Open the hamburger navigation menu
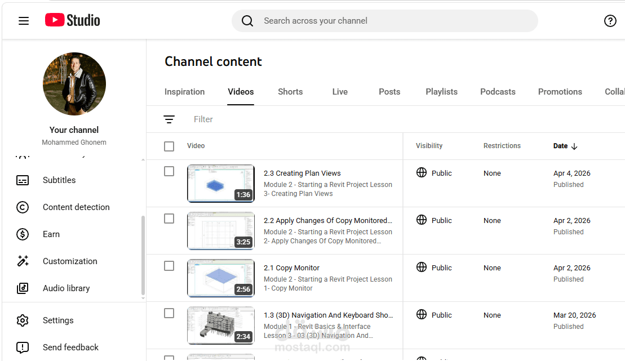Image resolution: width=625 pixels, height=361 pixels. click(x=24, y=21)
